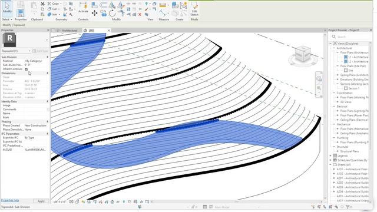Image resolution: width=377 pixels, height=212 pixels.
Task: Select A101 - Architectural Floor sheet
Action: click(352, 169)
